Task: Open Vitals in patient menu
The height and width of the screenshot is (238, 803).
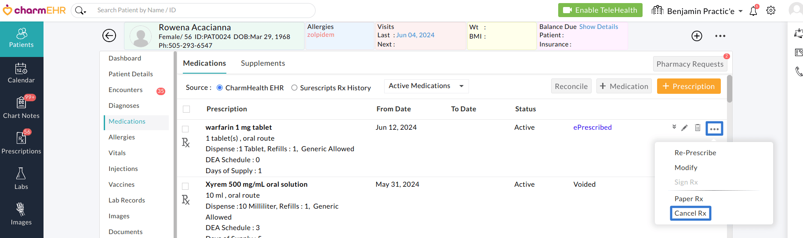Action: (x=117, y=153)
